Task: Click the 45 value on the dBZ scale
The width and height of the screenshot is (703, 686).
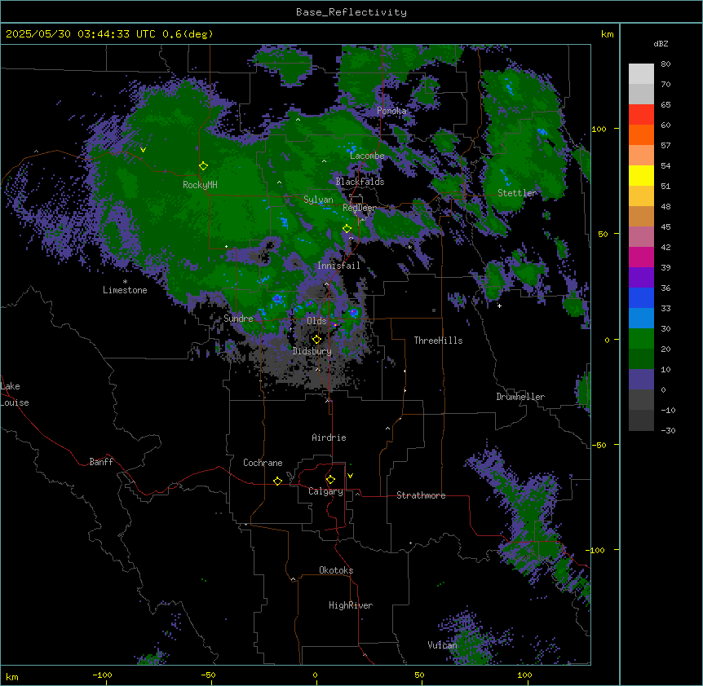Action: [x=665, y=227]
